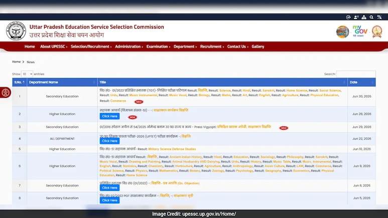Open the accessibility widget on left edge

point(5,92)
